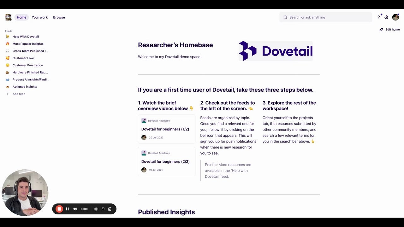Viewport: 404px width, 227px height.
Task: Open the help question mark icon
Action: click(x=379, y=17)
